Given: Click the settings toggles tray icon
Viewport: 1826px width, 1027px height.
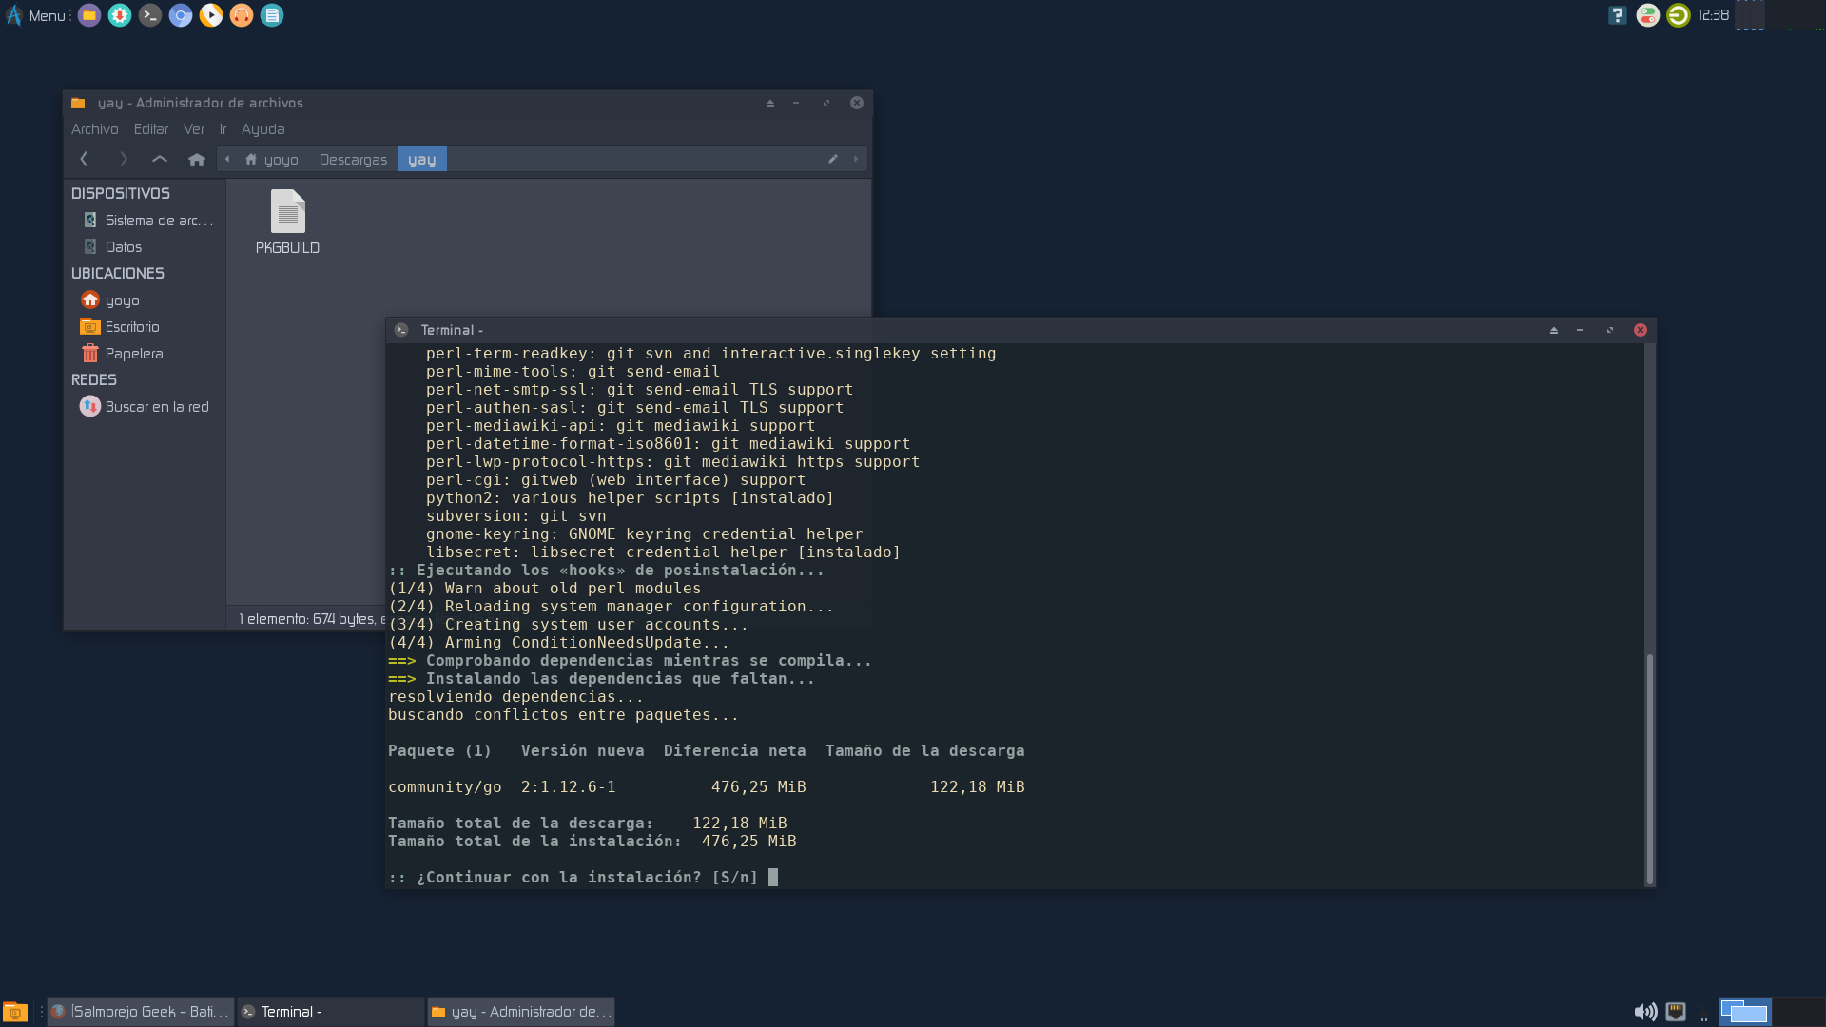Looking at the screenshot, I should 1647,15.
